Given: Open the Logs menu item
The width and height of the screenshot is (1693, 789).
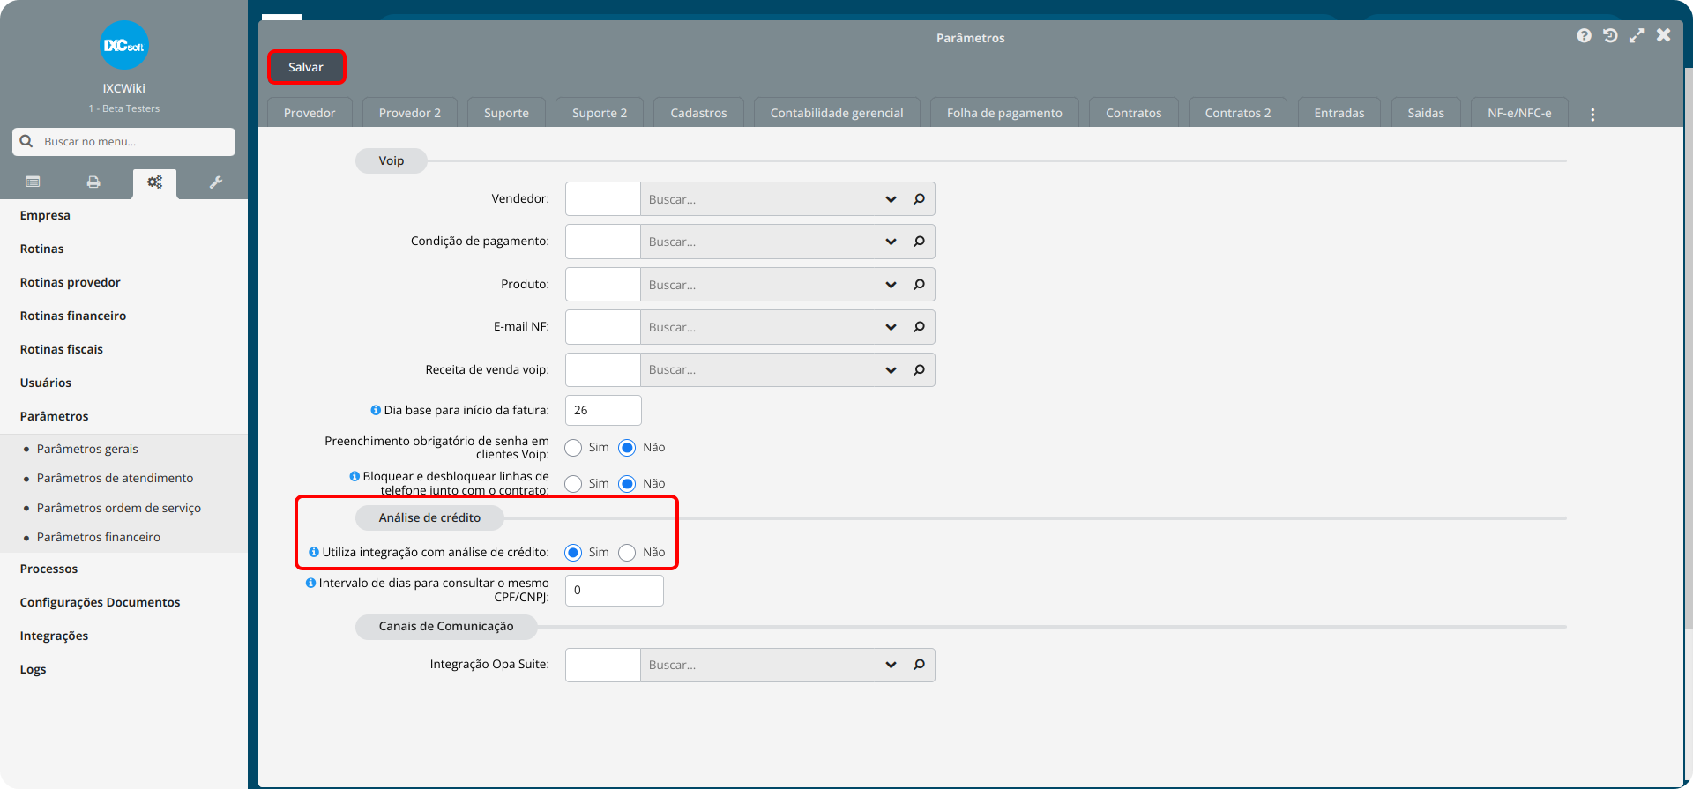Looking at the screenshot, I should [x=33, y=669].
